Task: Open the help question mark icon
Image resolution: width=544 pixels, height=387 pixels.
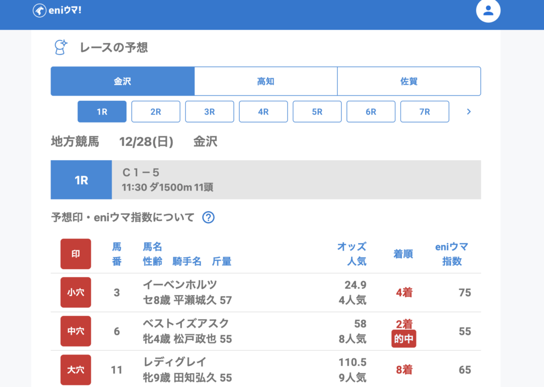Action: pos(208,217)
